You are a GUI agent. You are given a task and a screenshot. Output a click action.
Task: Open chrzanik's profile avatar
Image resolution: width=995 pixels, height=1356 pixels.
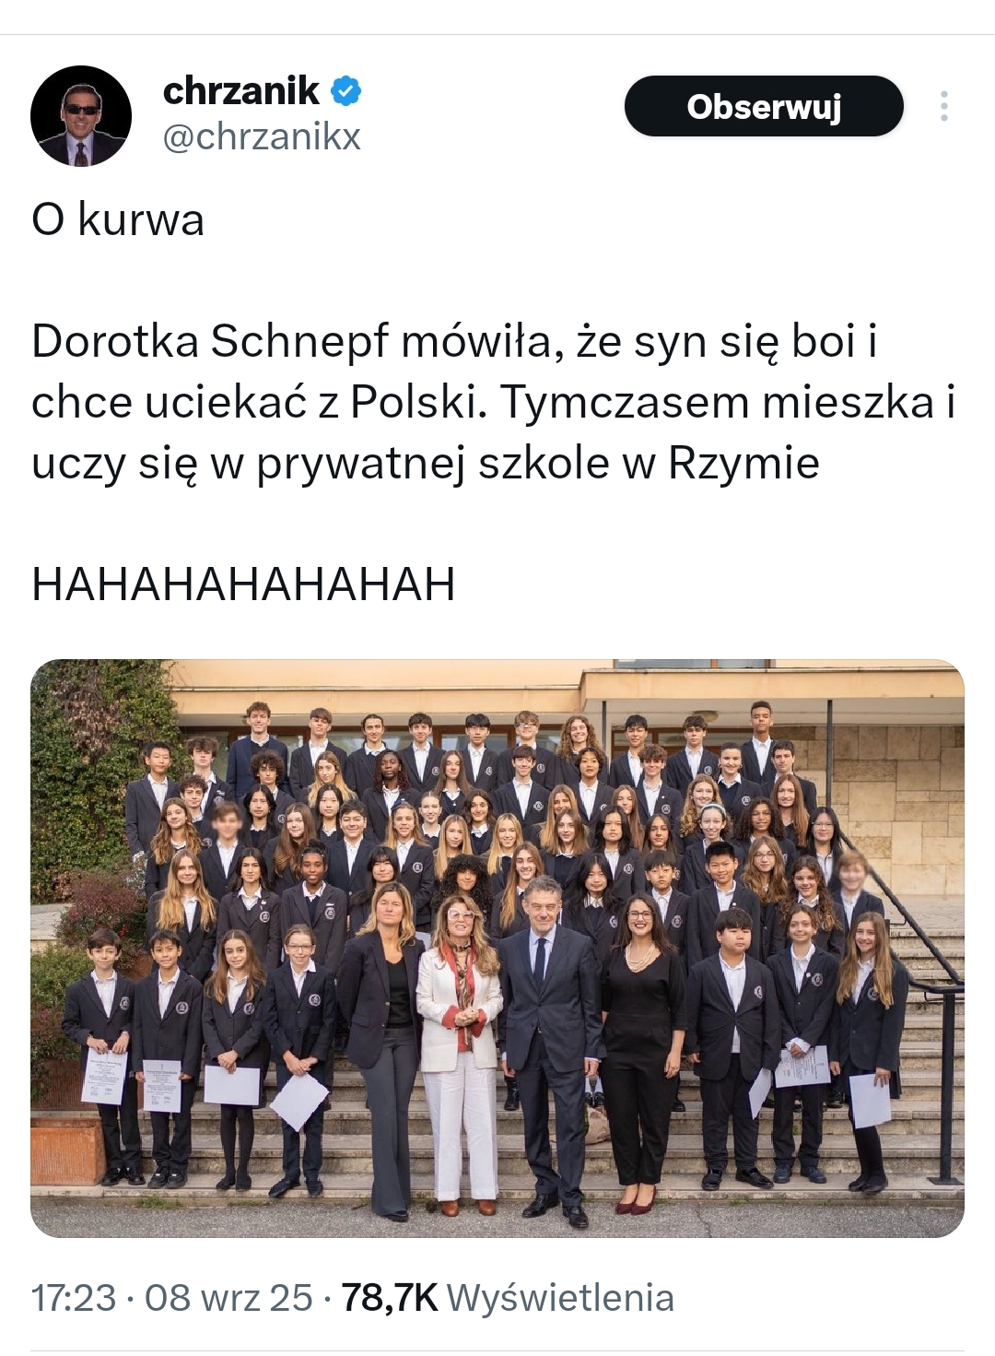(81, 115)
